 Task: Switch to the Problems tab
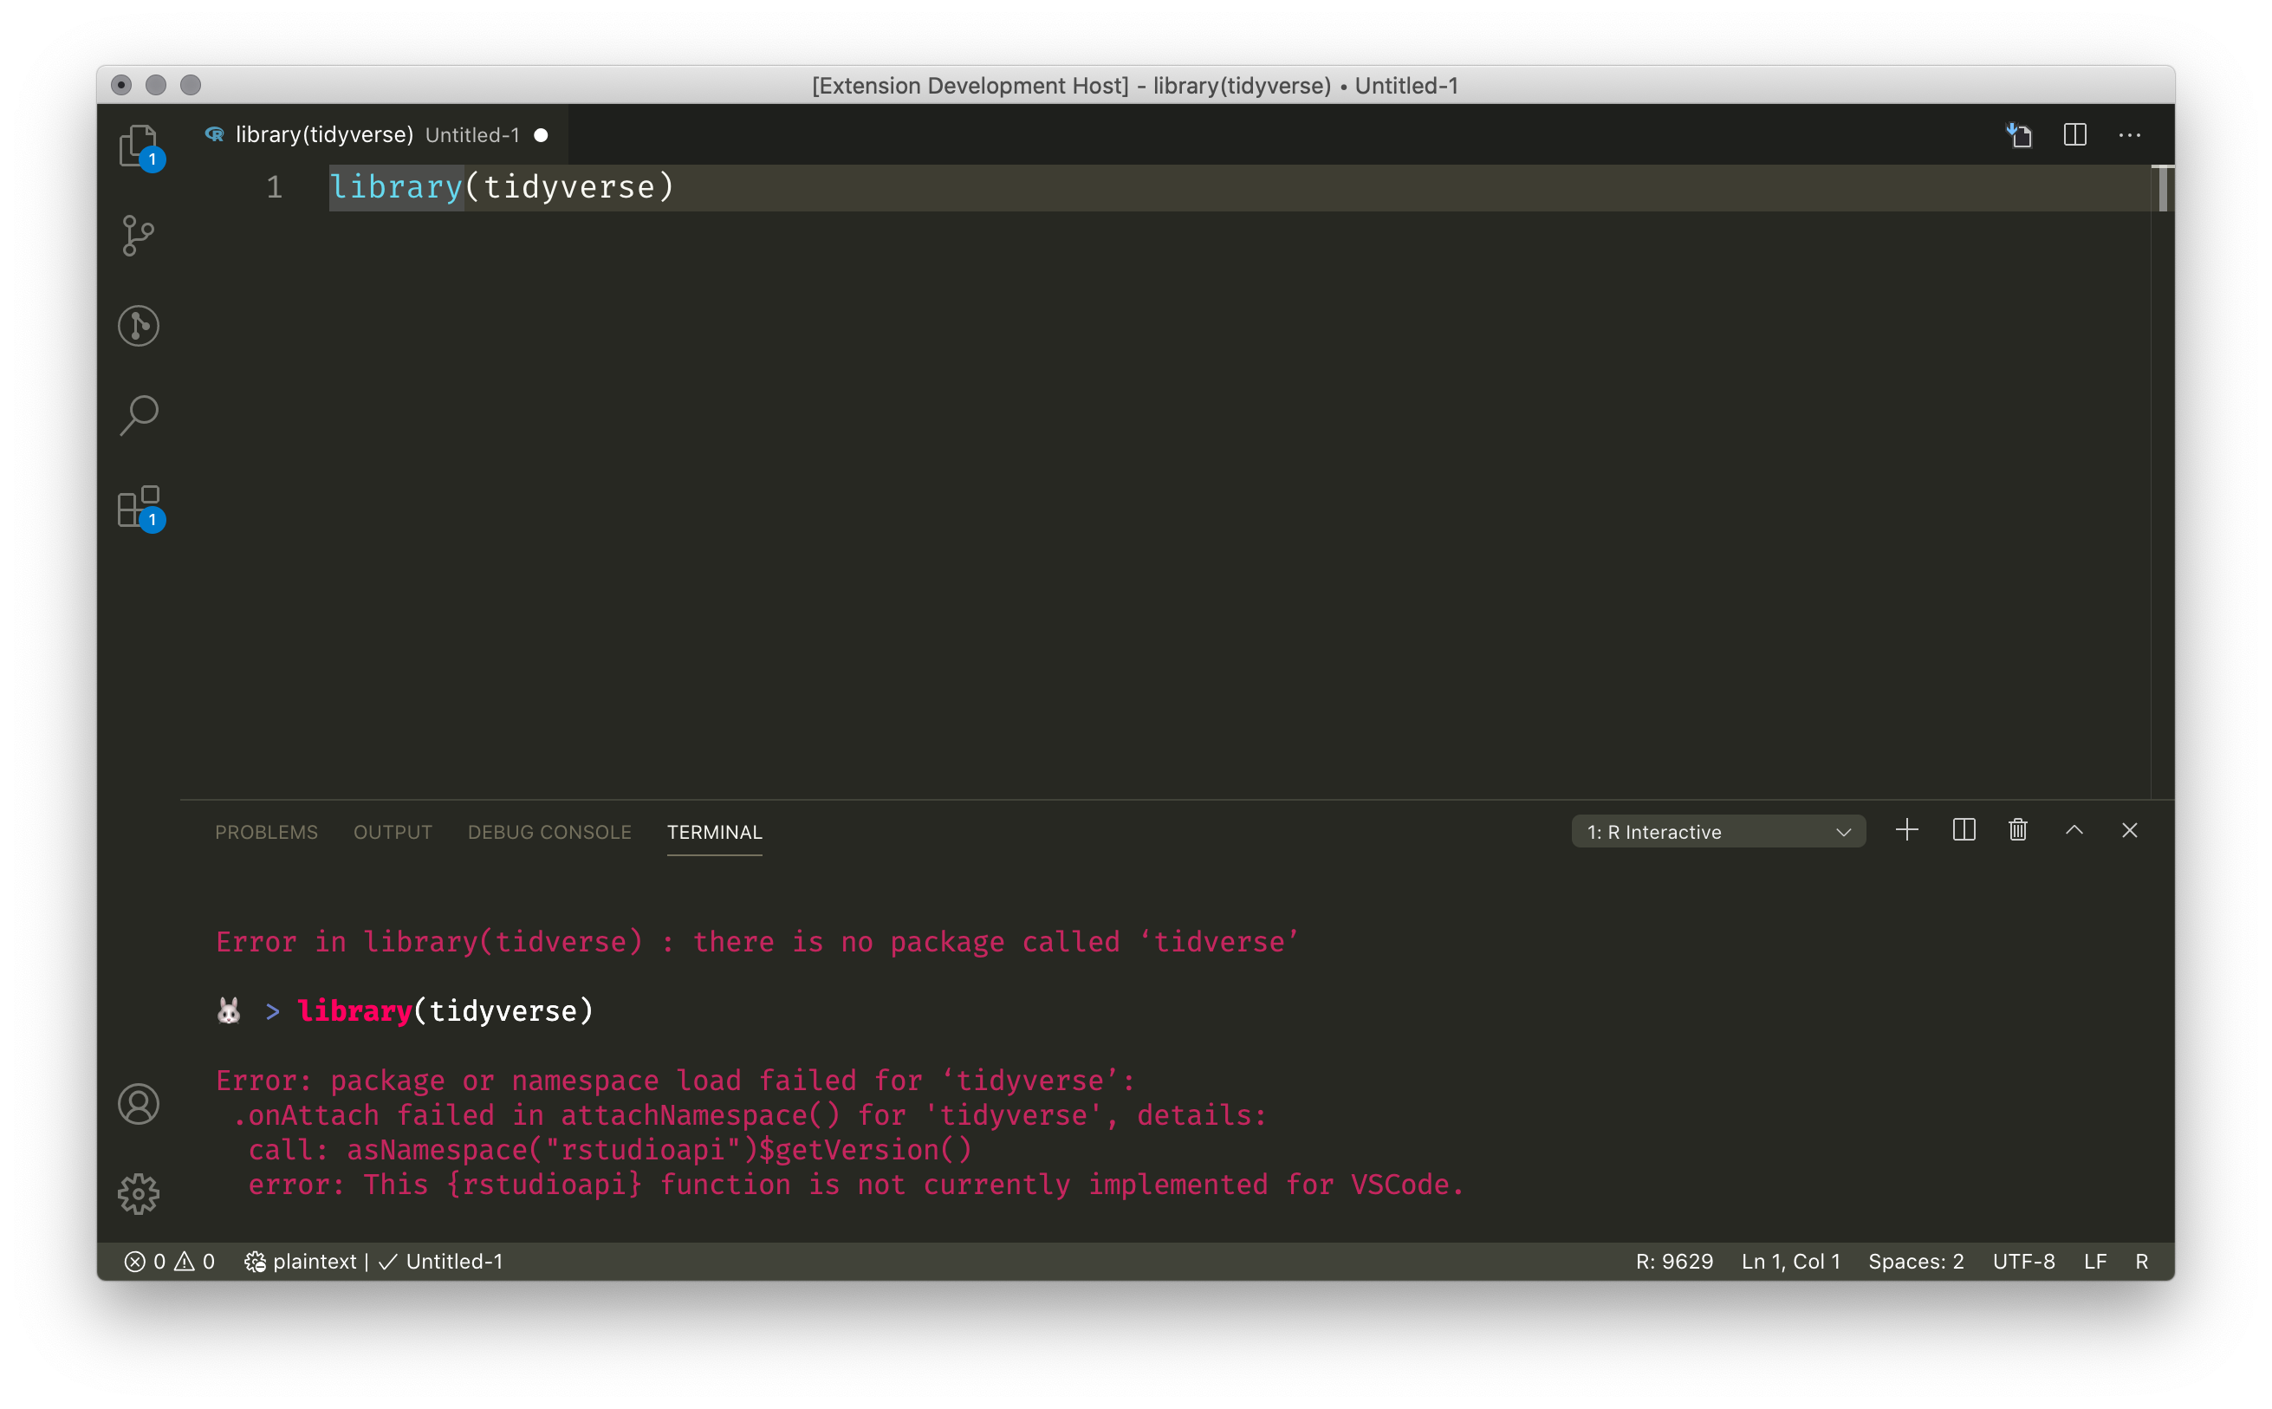tap(267, 832)
